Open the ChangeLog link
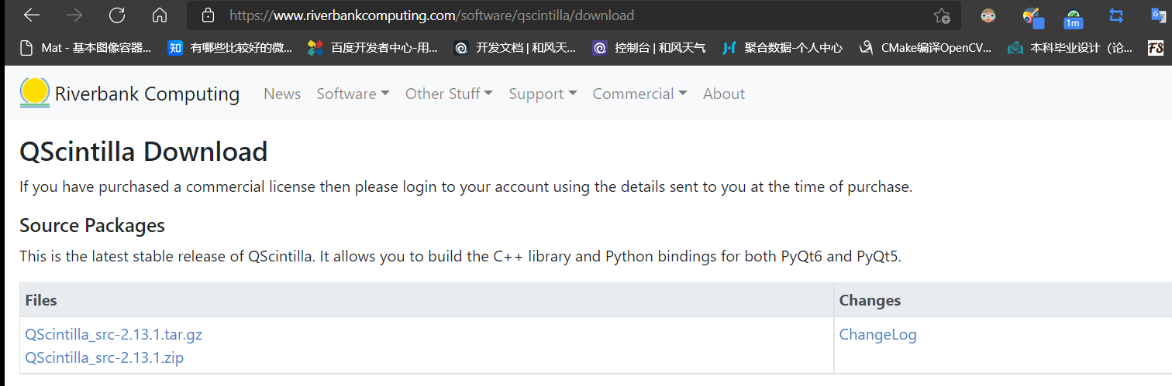The height and width of the screenshot is (386, 1172). pyautogui.click(x=878, y=335)
